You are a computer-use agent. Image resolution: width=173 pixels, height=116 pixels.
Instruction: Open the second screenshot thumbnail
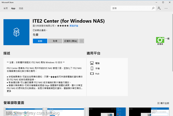[x=66, y=112]
